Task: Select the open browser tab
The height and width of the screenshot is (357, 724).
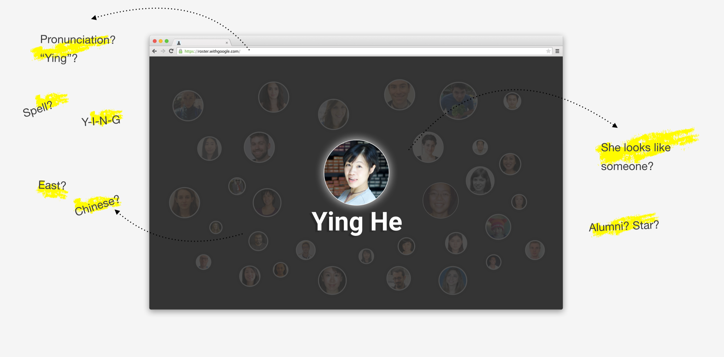Action: pyautogui.click(x=202, y=42)
